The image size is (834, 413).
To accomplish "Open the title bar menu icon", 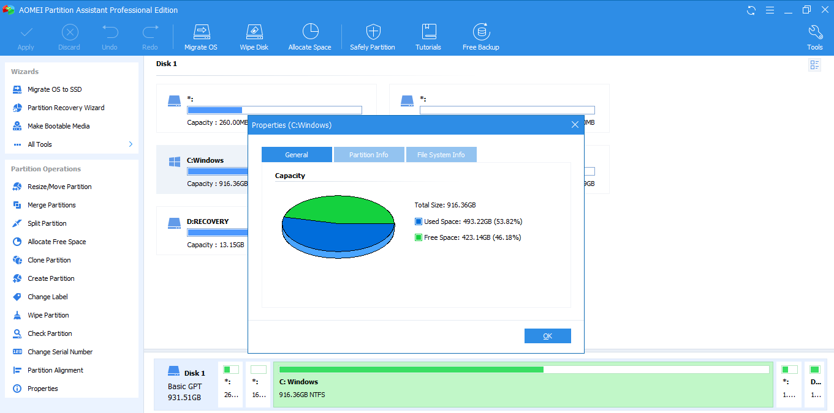I will (x=770, y=10).
